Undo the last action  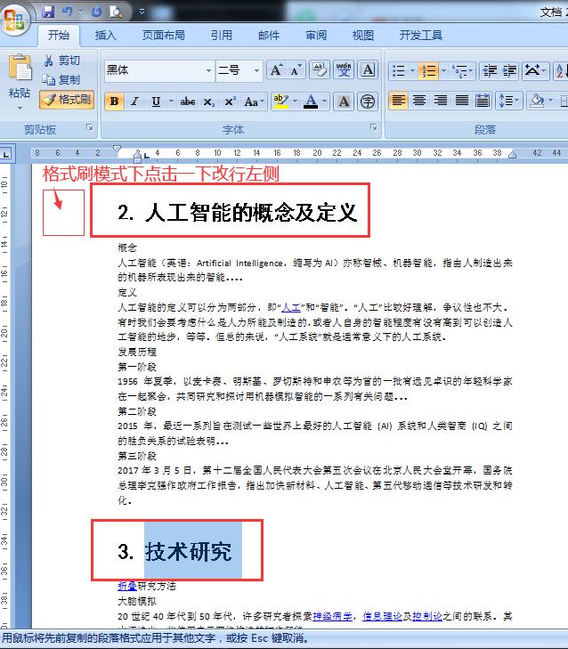[68, 12]
